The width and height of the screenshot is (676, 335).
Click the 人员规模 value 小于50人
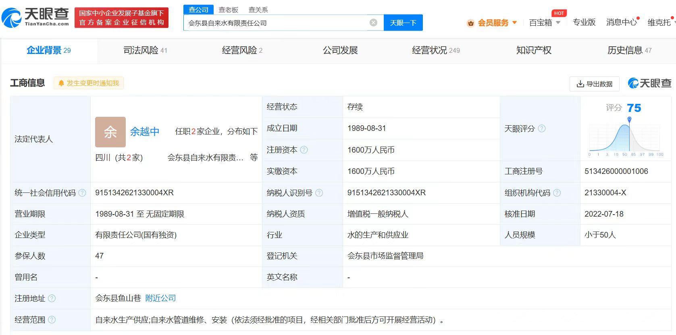(600, 235)
